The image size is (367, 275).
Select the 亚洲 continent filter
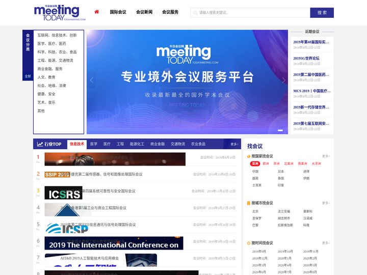pyautogui.click(x=255, y=163)
